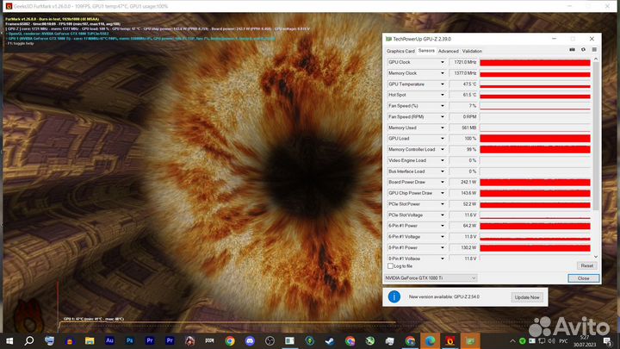Open the GPU-Z hamburger menu icon
620x349 pixels.
(x=592, y=51)
